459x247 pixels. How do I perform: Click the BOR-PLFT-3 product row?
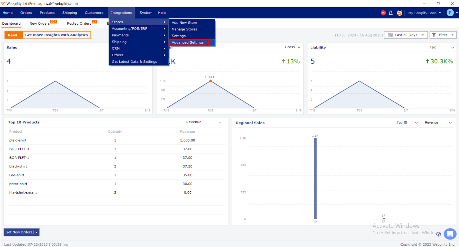pos(116,149)
